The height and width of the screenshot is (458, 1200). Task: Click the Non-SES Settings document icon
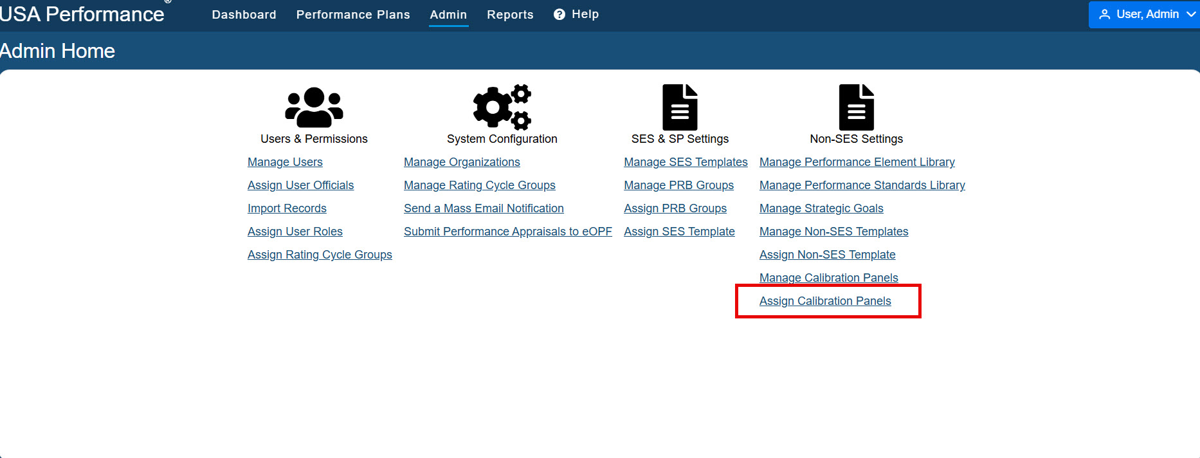point(857,107)
